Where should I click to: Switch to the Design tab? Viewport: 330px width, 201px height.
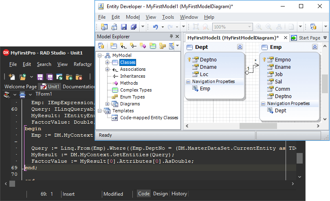coord(160,194)
